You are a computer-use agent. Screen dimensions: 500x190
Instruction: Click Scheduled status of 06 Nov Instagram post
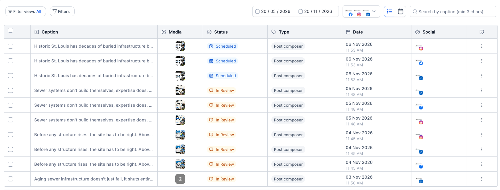click(x=222, y=46)
